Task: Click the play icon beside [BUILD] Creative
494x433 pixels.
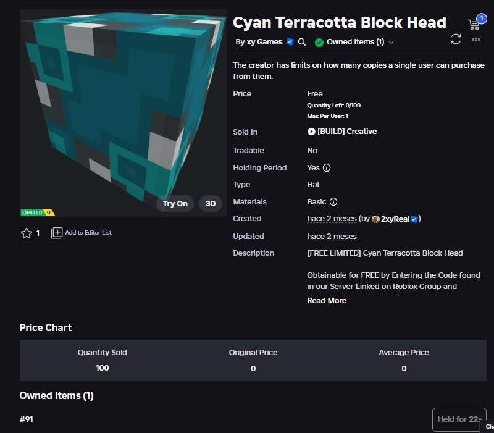Action: click(311, 132)
